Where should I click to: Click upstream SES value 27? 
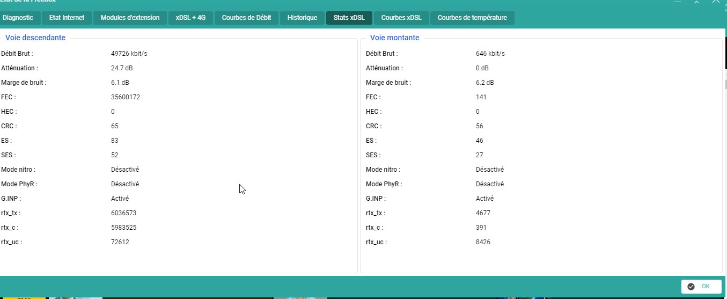tap(479, 155)
